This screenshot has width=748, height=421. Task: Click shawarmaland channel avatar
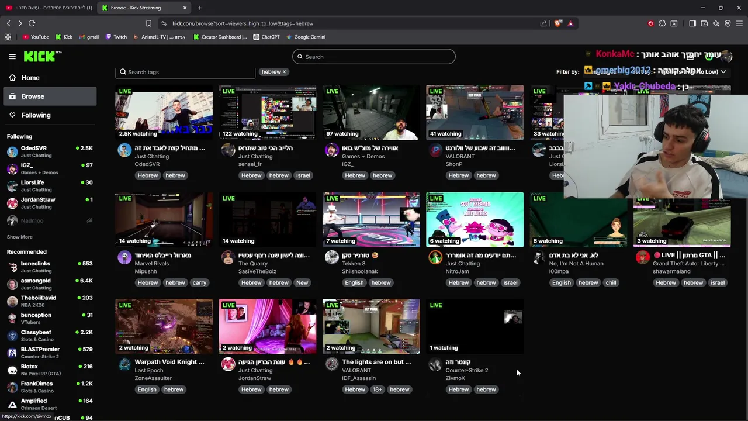(x=643, y=257)
